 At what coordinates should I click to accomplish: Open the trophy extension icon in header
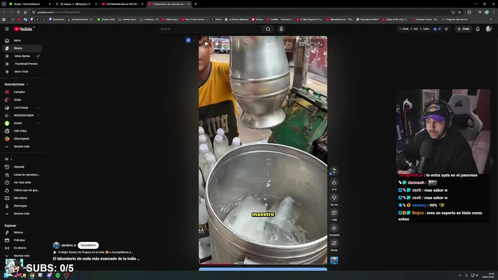(x=446, y=29)
